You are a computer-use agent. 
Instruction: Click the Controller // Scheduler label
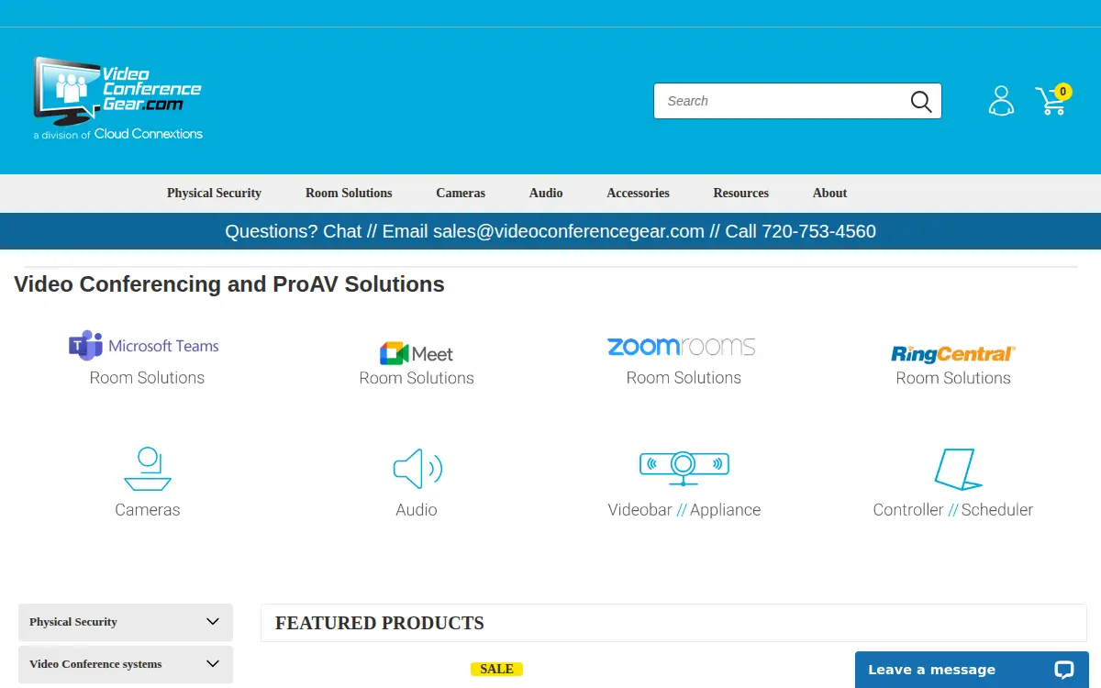coord(953,510)
